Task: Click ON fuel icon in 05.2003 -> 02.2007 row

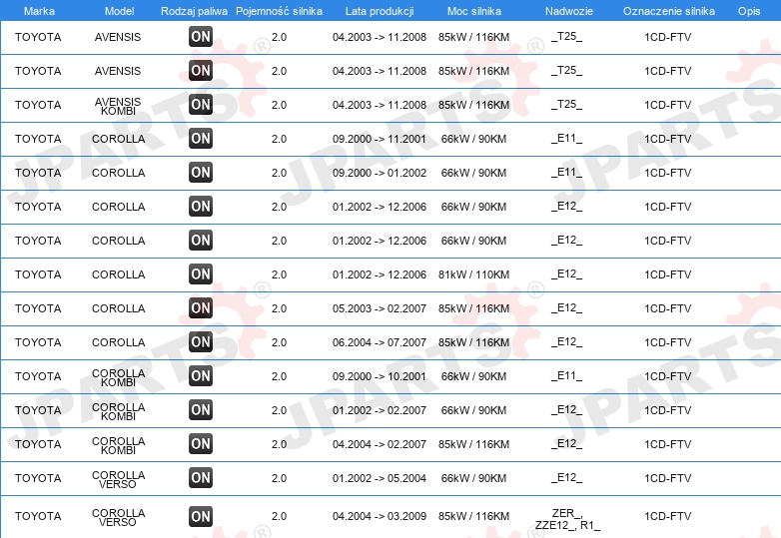Action: (x=201, y=308)
